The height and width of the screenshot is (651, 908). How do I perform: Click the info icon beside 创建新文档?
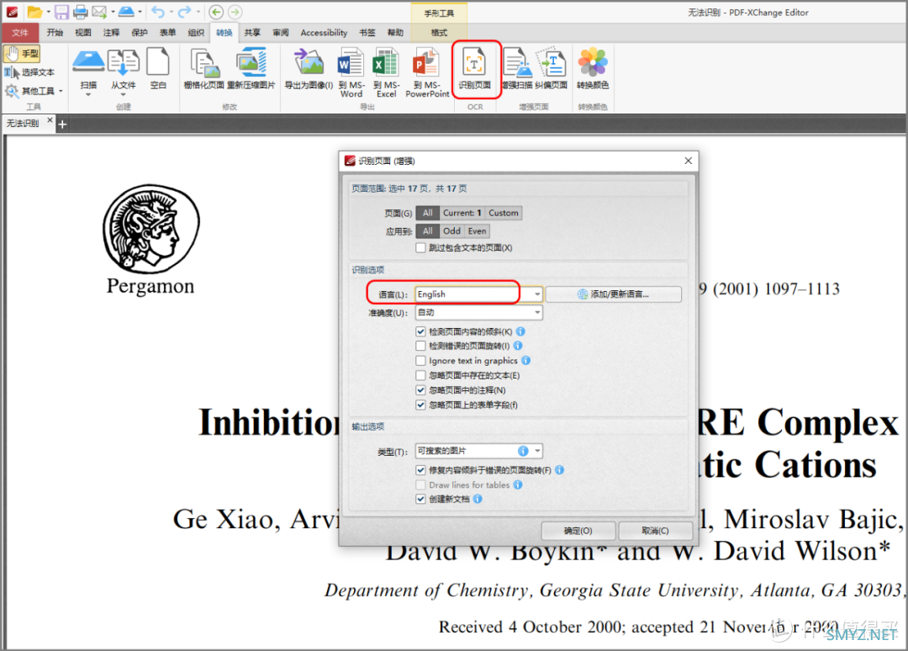point(478,499)
